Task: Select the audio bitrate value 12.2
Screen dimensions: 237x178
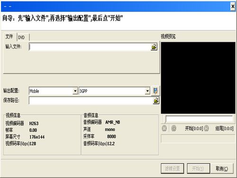Action: coord(111,144)
